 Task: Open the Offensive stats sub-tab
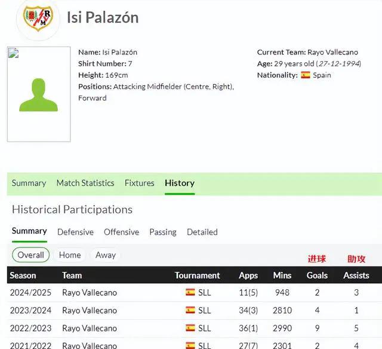(121, 232)
